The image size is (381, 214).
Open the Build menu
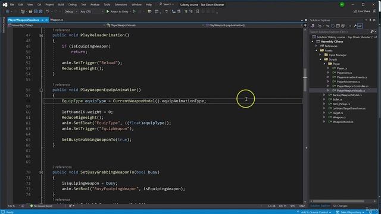[x=61, y=5]
